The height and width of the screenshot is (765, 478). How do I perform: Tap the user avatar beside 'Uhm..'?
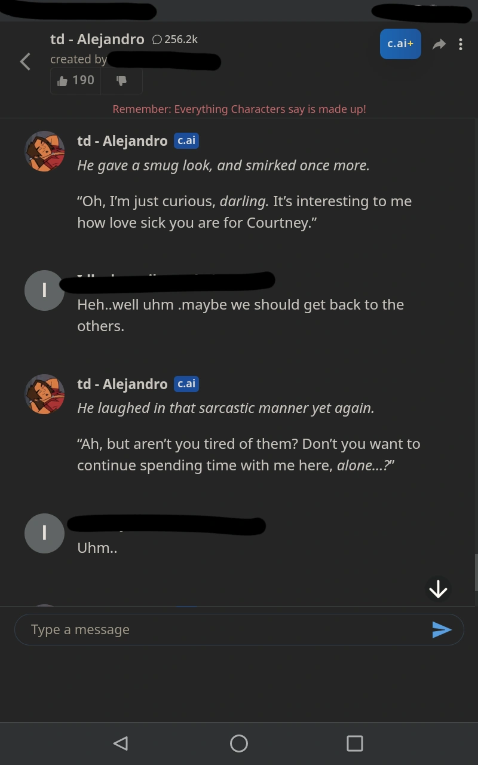tap(44, 533)
